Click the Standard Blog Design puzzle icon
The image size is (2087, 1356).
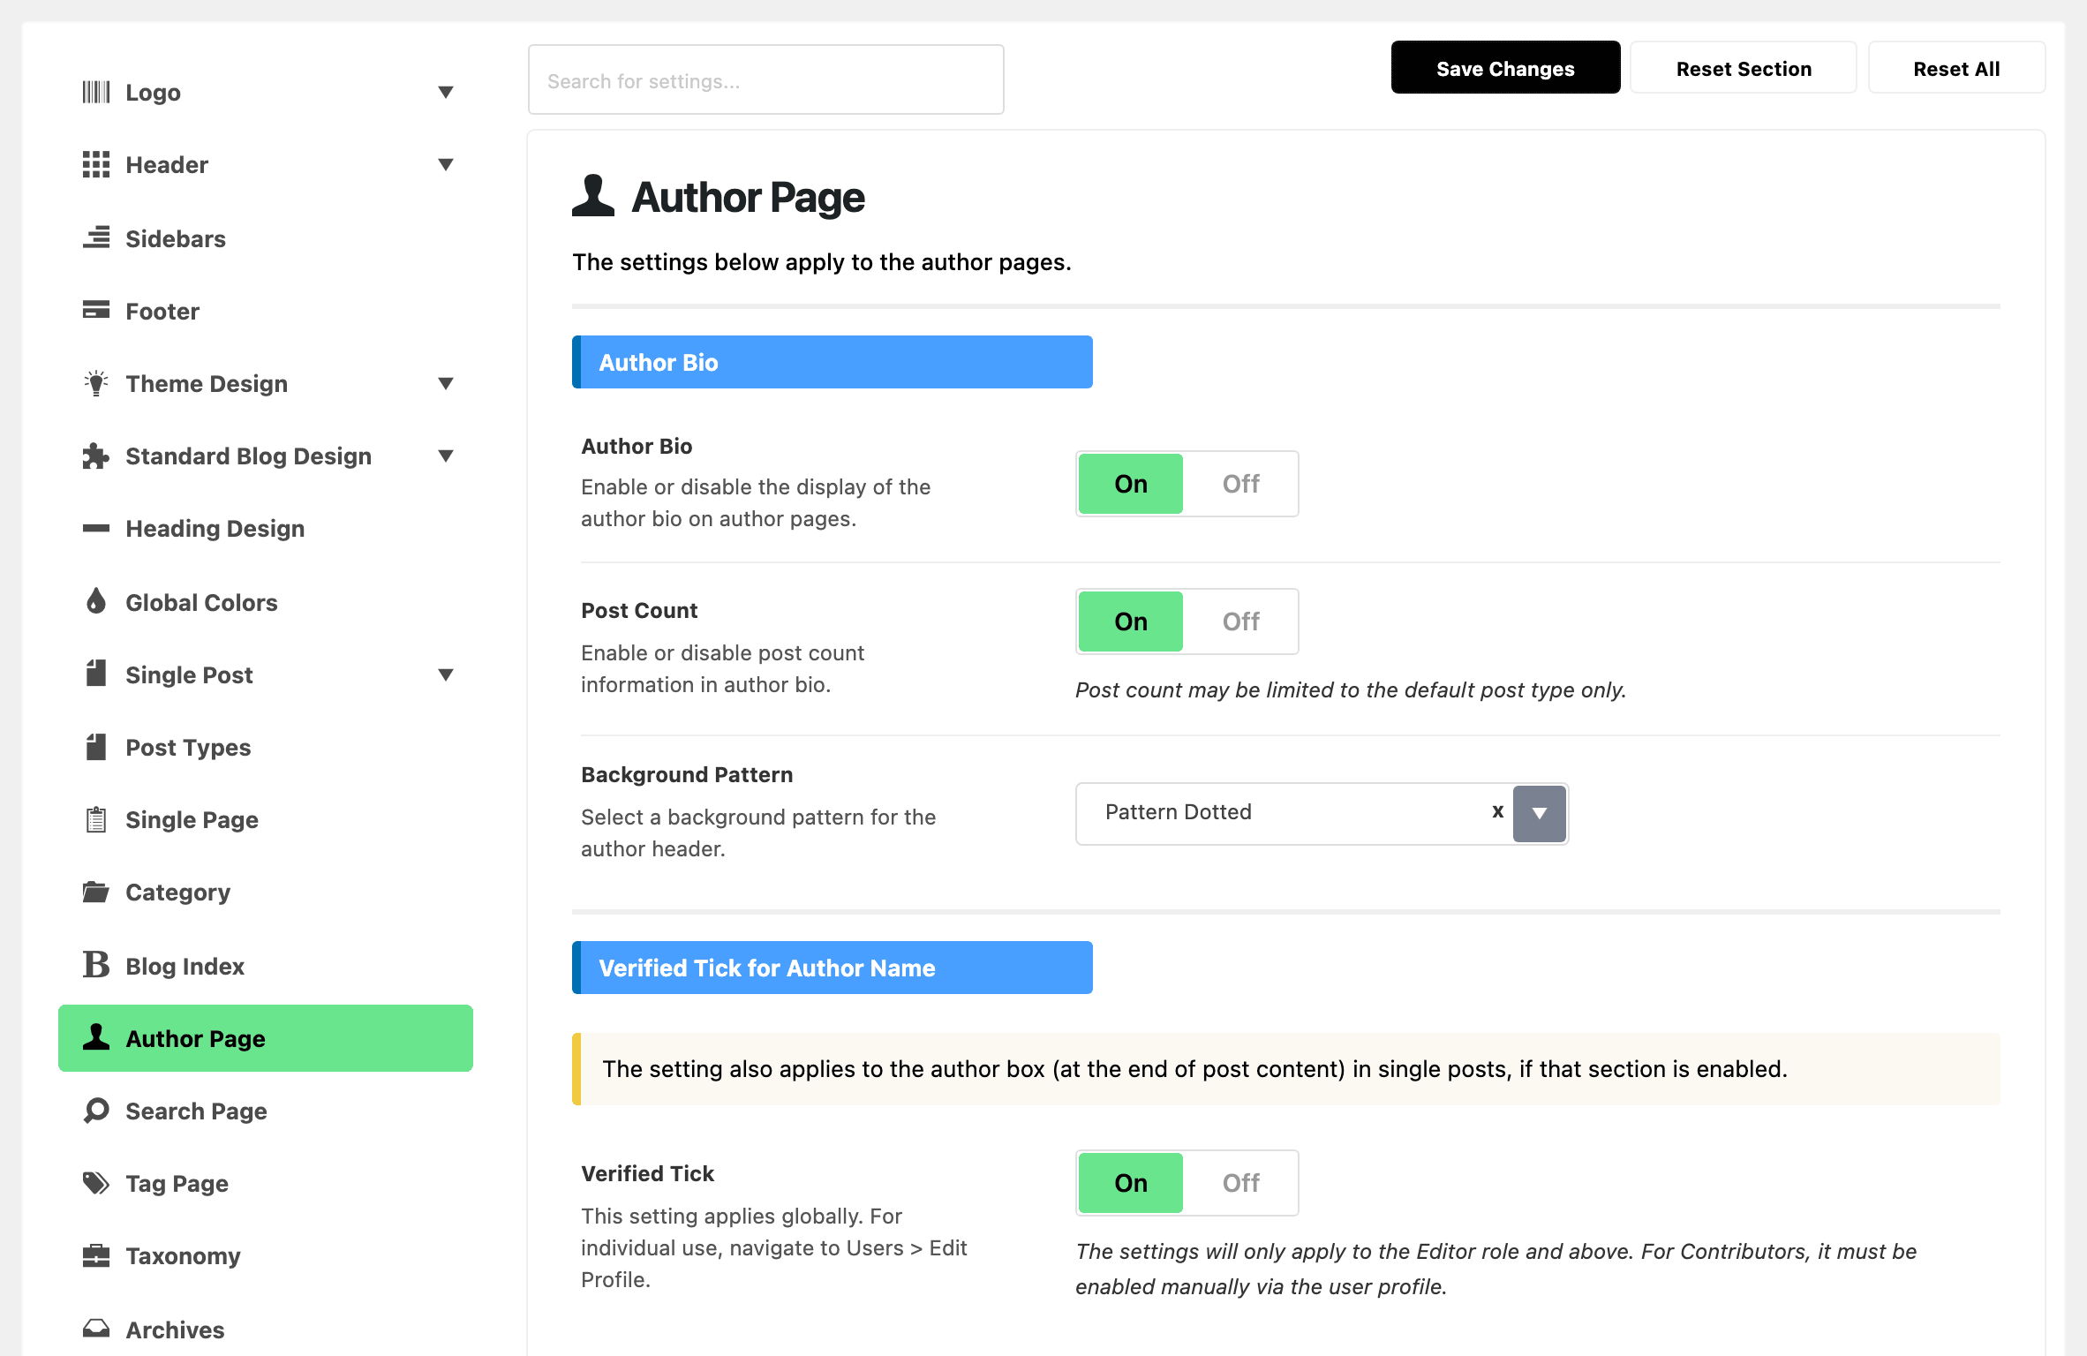point(96,456)
